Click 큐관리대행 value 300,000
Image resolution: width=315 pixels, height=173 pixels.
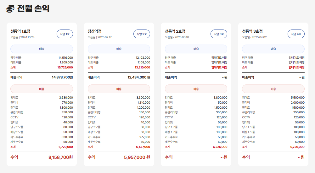222,112
